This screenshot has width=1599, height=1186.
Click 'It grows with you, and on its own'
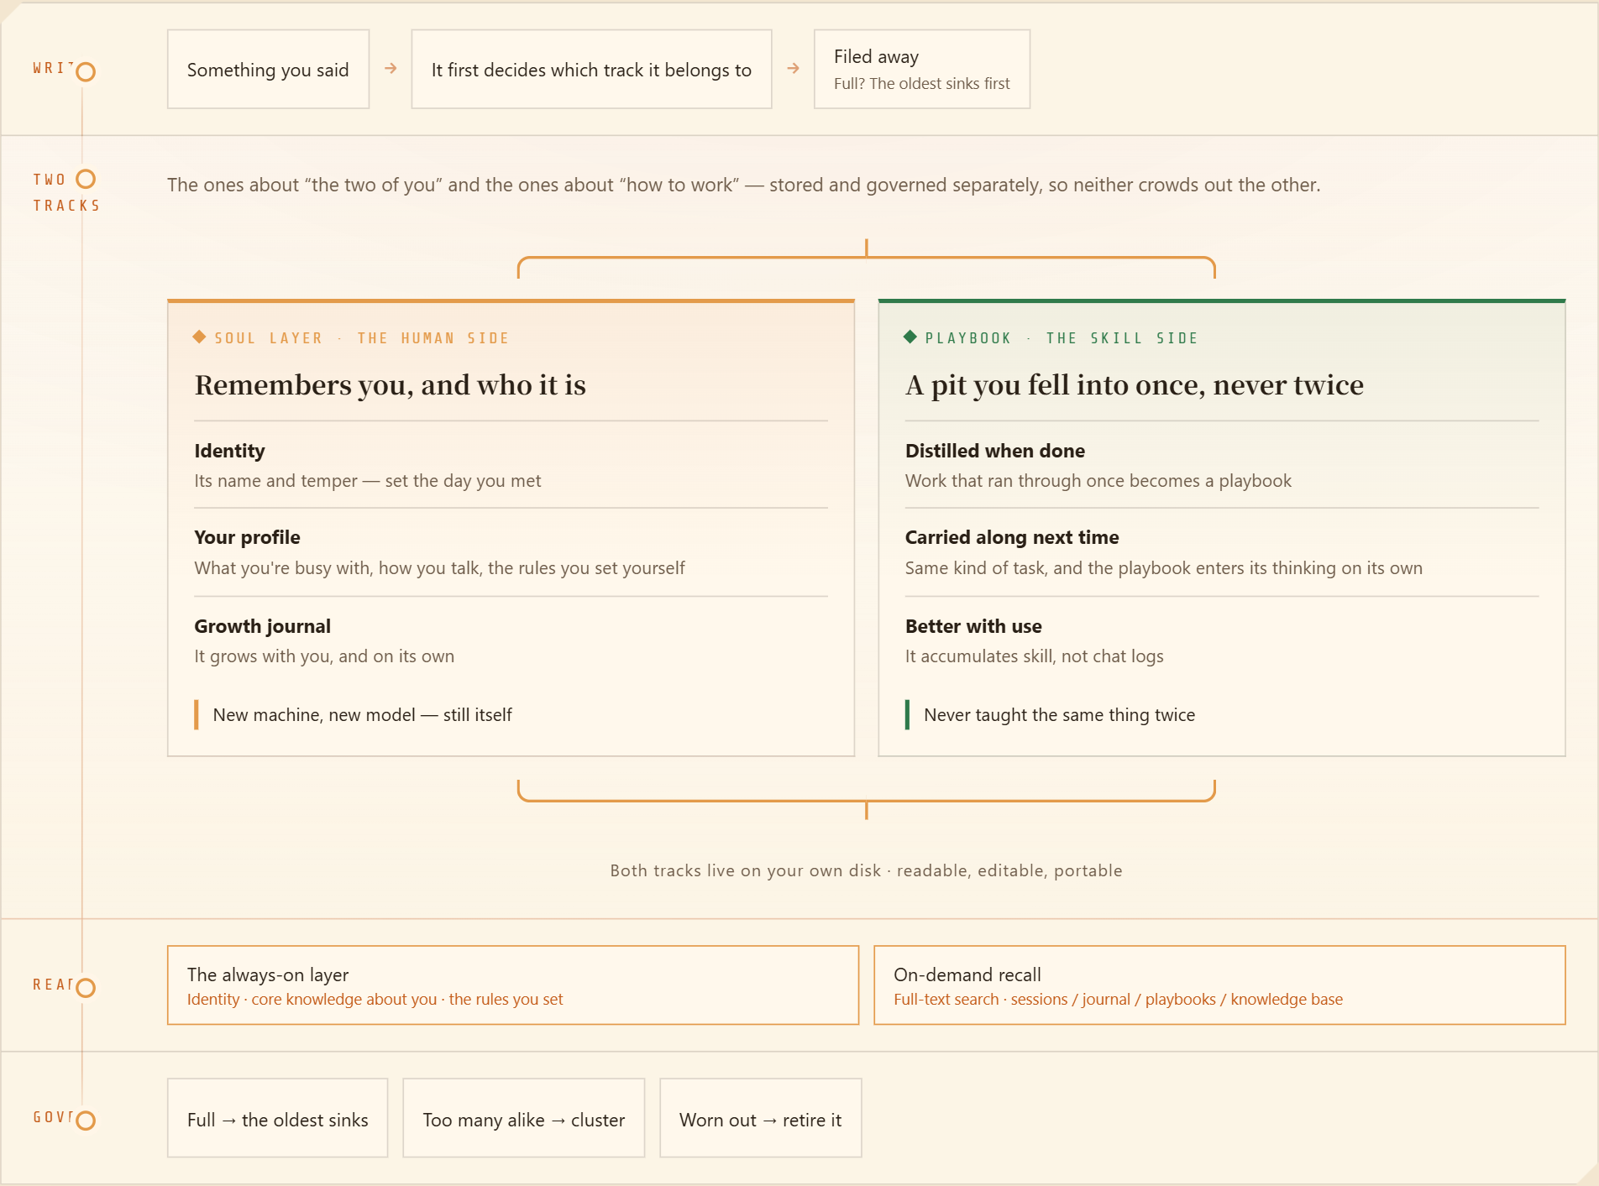[324, 656]
